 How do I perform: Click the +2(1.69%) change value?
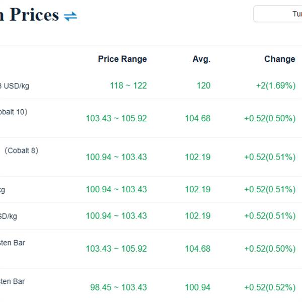point(275,86)
